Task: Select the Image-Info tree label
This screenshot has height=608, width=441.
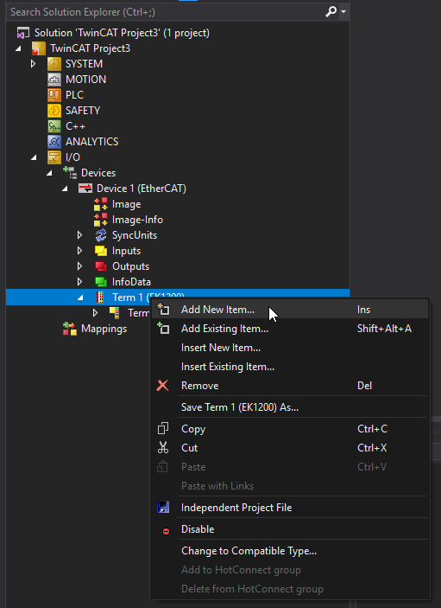Action: (x=137, y=220)
